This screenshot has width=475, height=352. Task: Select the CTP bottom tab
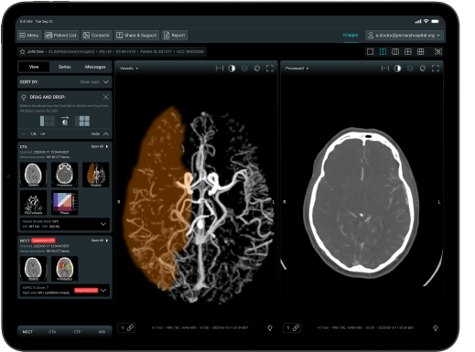[x=77, y=332]
